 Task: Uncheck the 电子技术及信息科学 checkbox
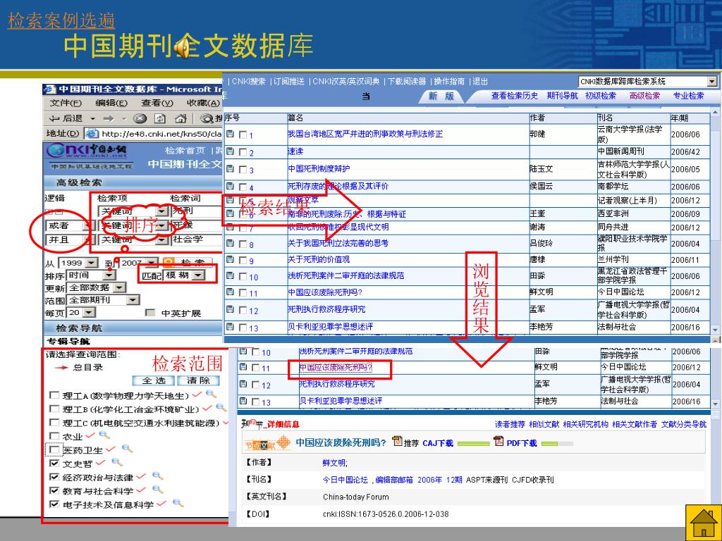[x=54, y=504]
